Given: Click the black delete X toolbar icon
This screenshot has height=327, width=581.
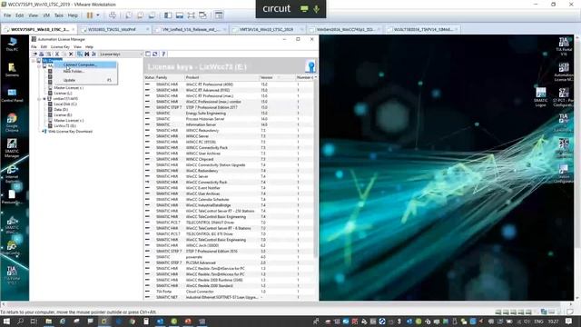Looking at the screenshot, I should (71, 54).
